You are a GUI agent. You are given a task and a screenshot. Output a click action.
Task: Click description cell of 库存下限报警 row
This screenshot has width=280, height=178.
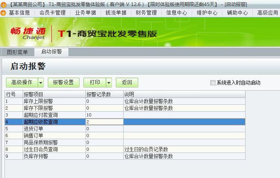pos(184,108)
